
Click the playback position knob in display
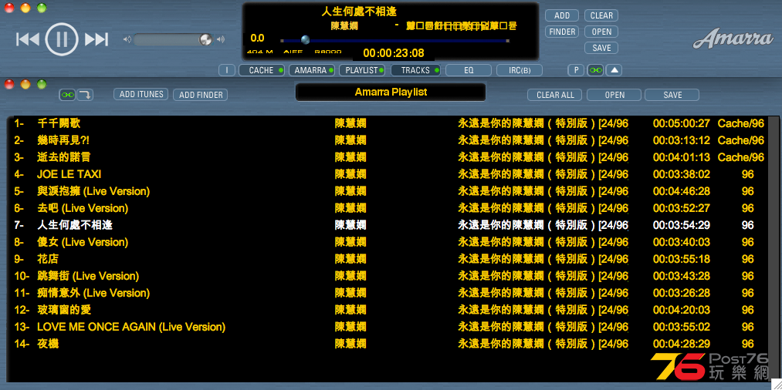click(x=305, y=40)
